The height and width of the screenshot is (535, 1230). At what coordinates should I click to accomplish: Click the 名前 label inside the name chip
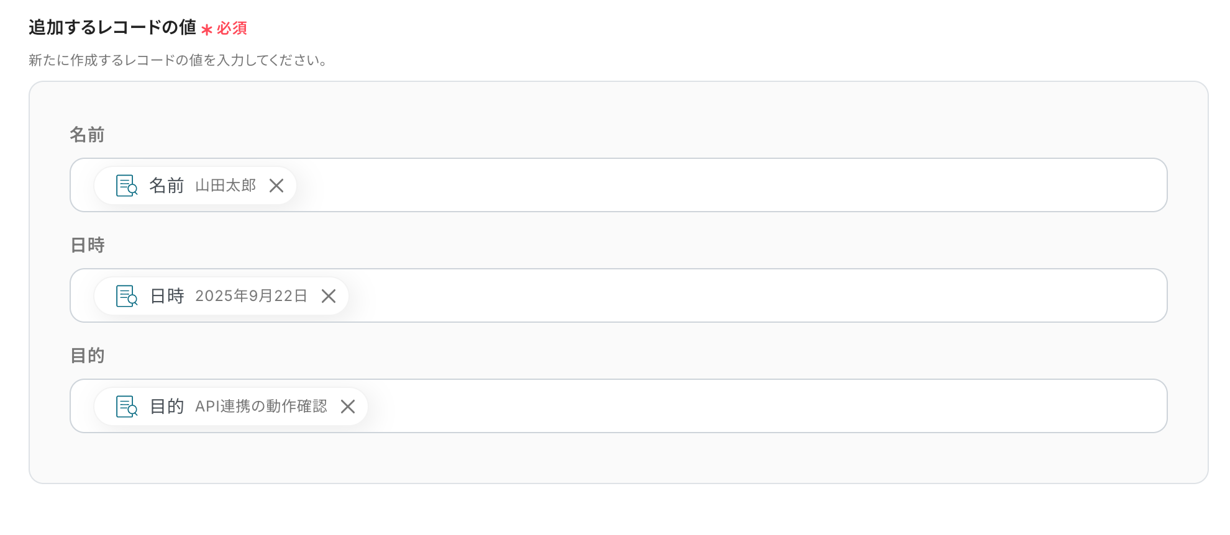pyautogui.click(x=166, y=186)
